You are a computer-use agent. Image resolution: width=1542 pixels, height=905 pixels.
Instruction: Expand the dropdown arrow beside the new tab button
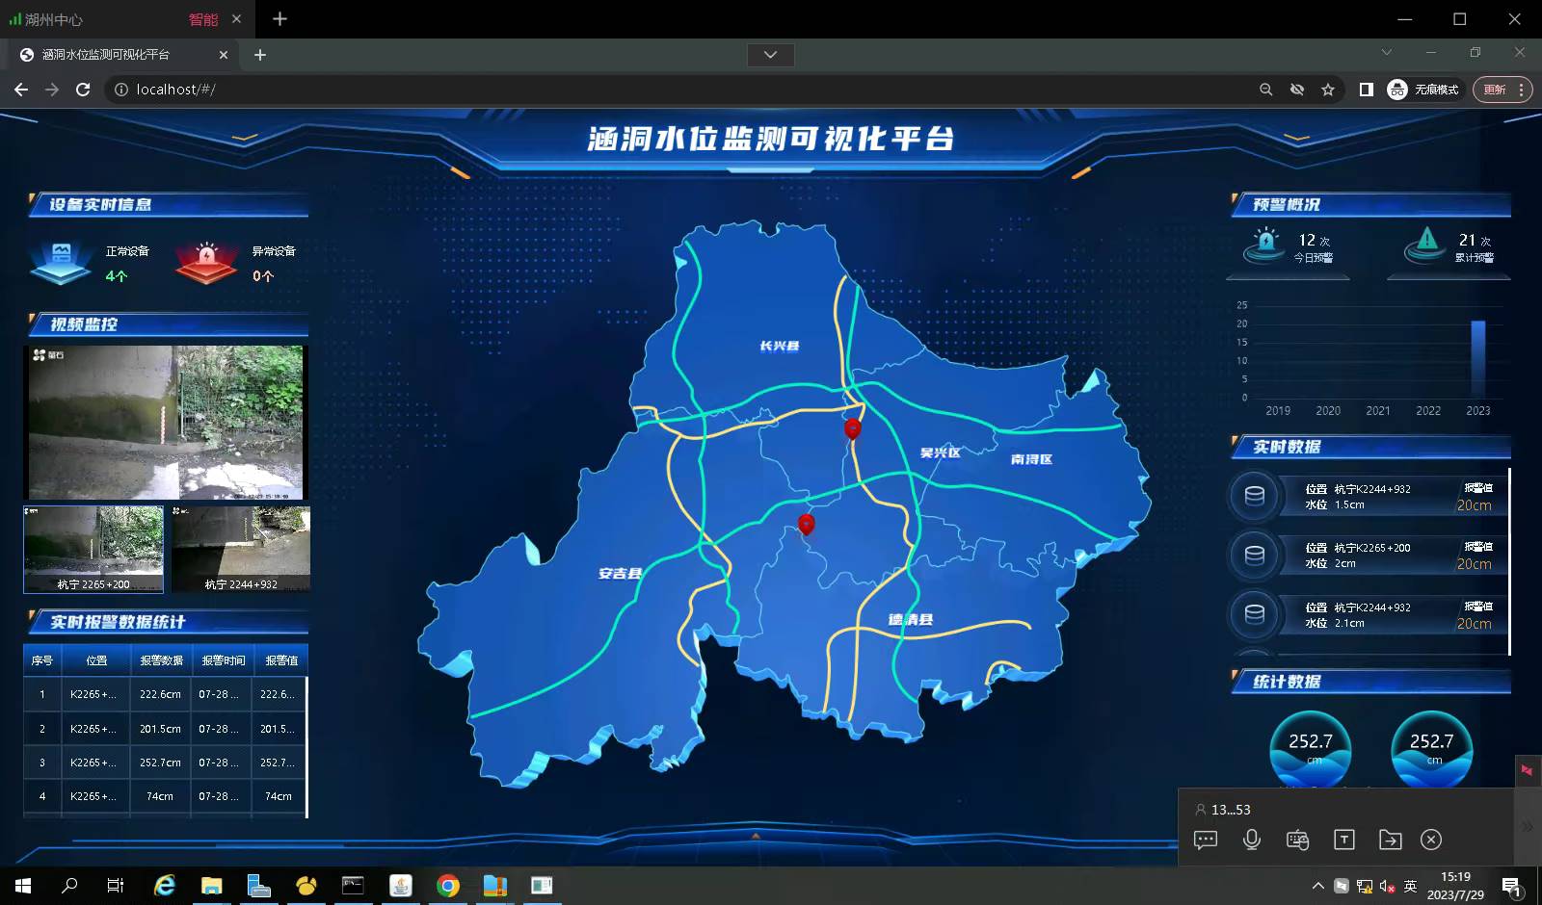[770, 55]
